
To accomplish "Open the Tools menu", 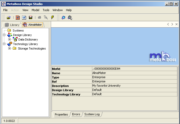I will pyautogui.click(x=46, y=10).
